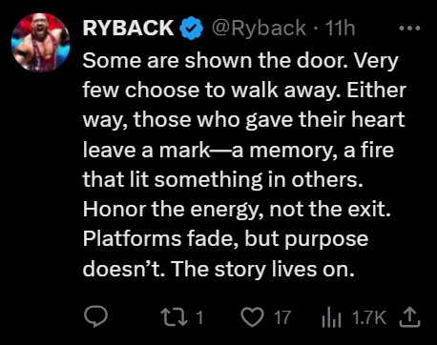Visit the @Ryback handle link
The height and width of the screenshot is (345, 437).
tap(259, 29)
